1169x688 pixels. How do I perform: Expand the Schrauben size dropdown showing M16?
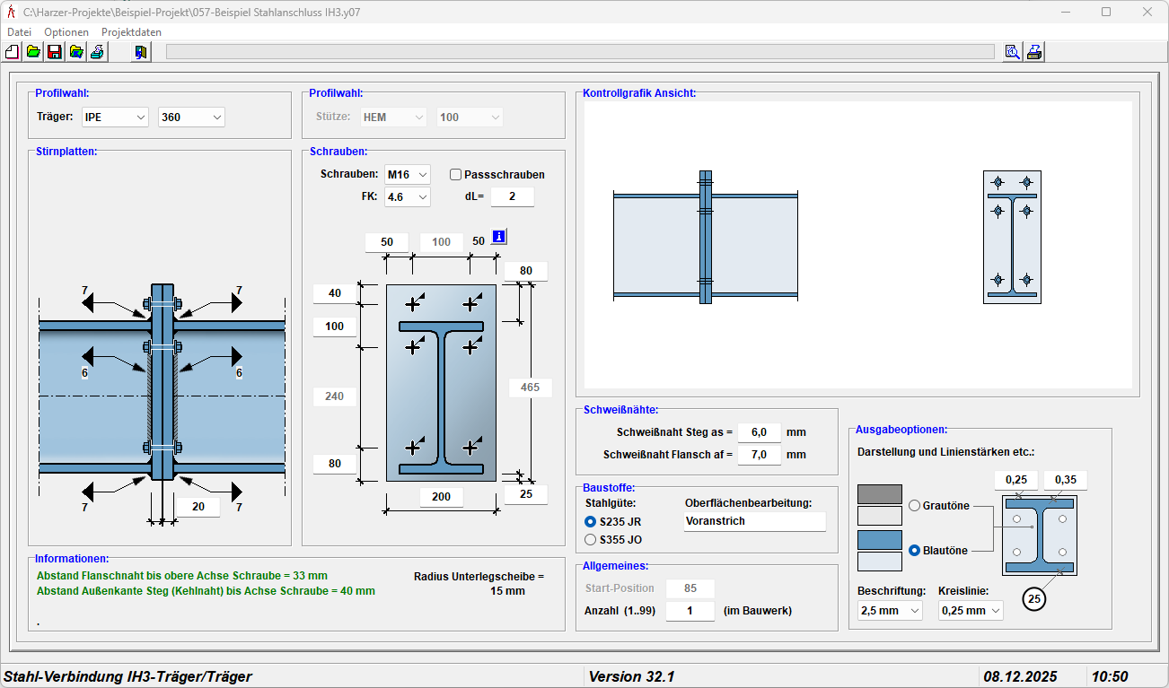[408, 174]
